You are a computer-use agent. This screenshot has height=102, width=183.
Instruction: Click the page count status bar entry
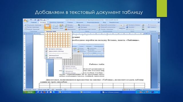(30, 90)
